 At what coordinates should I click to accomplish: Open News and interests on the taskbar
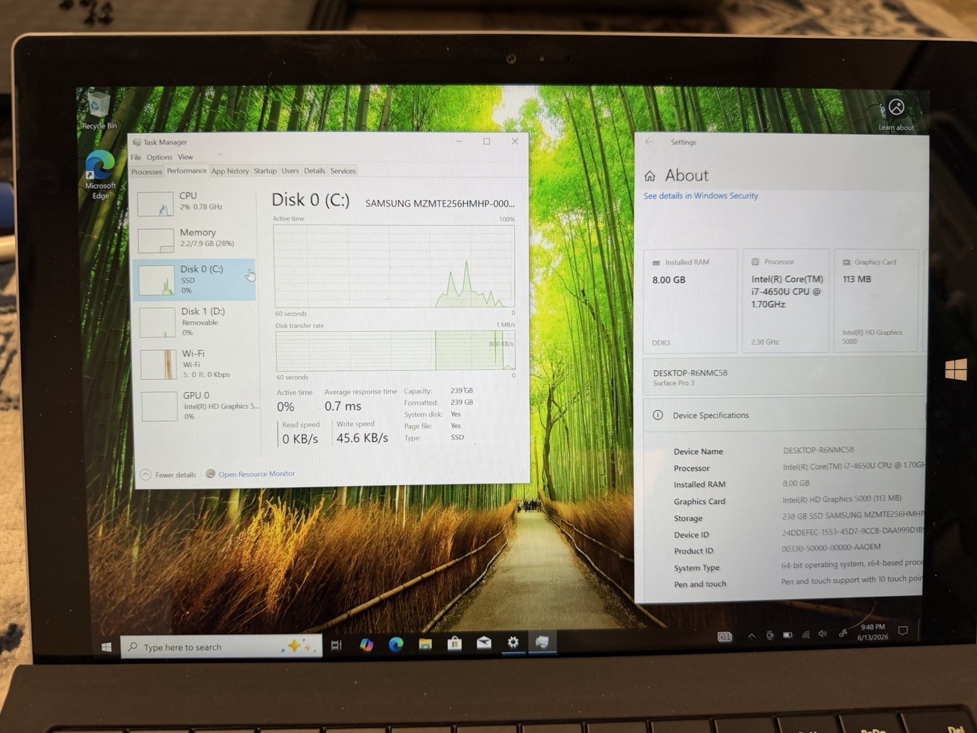[724, 636]
